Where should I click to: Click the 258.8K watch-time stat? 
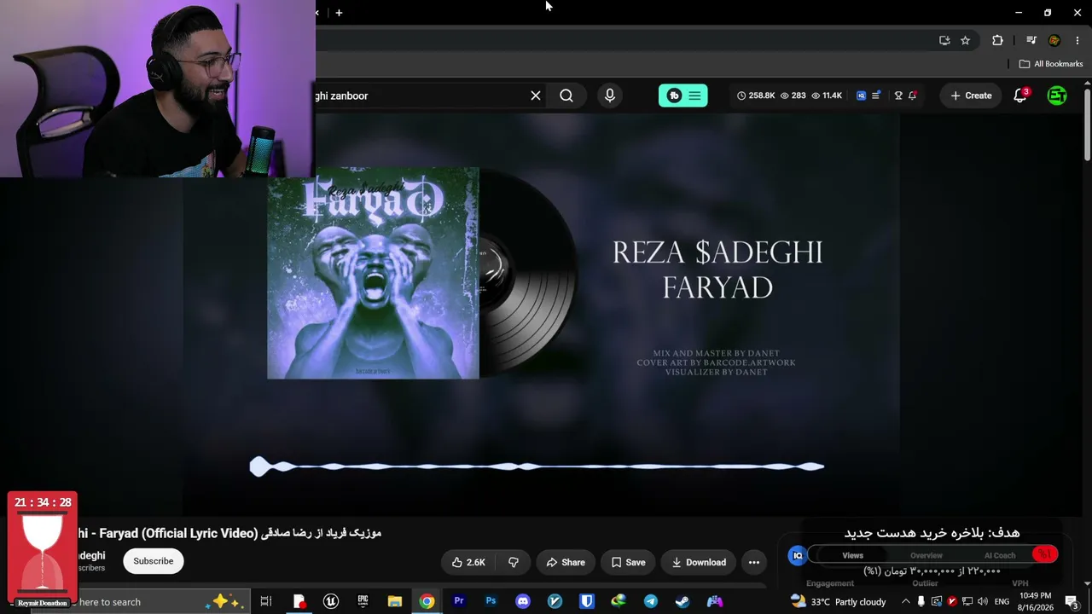(x=756, y=96)
